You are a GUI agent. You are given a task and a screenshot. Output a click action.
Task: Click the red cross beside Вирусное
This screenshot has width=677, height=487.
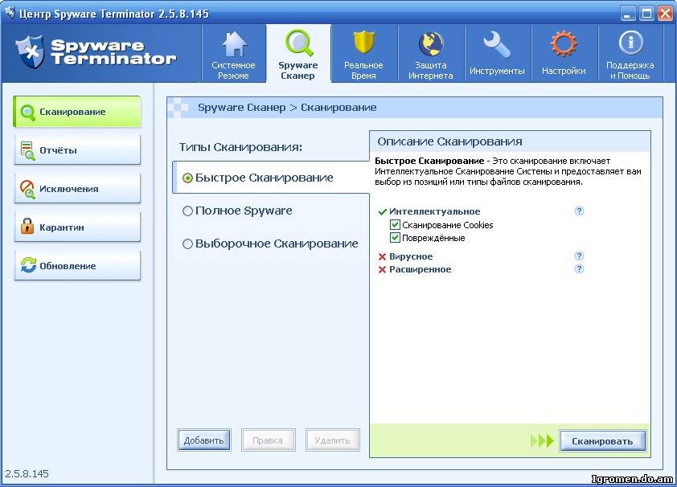click(x=382, y=256)
